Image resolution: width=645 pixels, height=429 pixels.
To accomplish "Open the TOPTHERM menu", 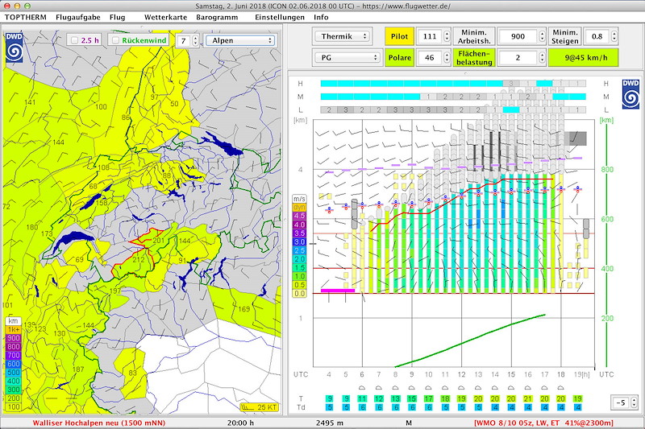I will [26, 17].
